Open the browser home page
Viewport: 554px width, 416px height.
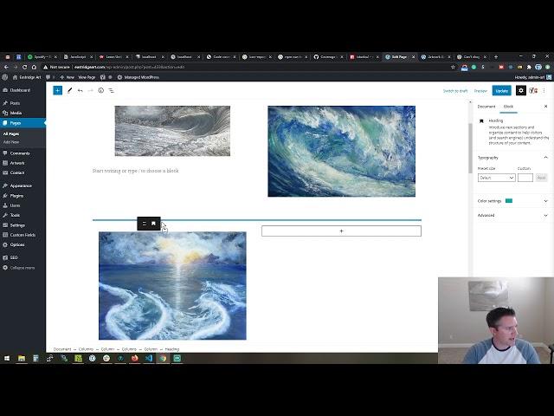coord(34,67)
